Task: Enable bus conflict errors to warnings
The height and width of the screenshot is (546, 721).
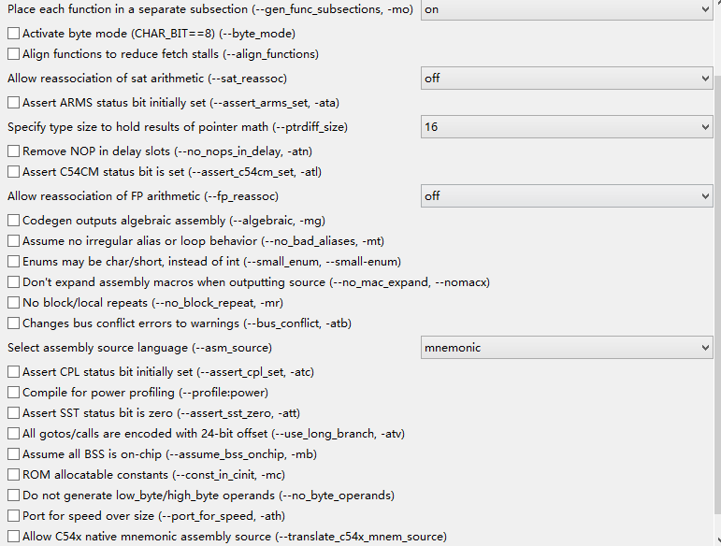Action: click(13, 323)
